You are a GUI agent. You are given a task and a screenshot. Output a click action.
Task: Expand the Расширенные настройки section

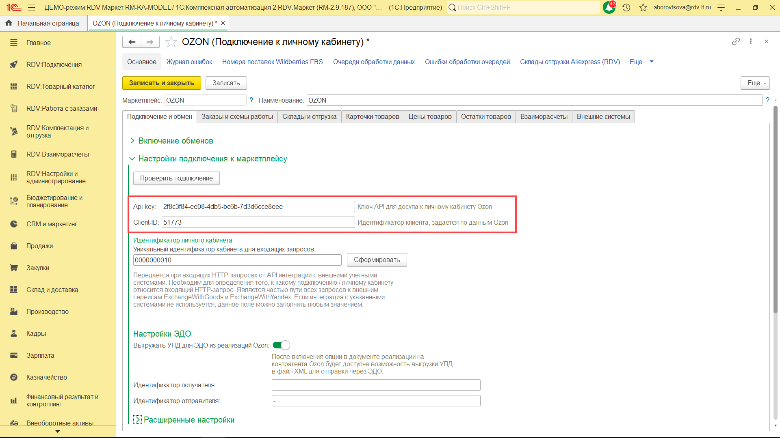click(x=188, y=420)
